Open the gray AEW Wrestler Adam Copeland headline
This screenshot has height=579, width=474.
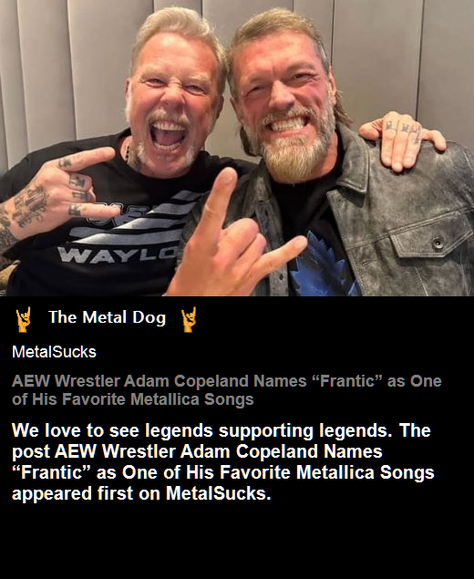point(226,390)
